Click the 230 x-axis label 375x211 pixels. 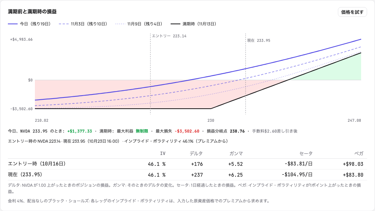(211, 121)
